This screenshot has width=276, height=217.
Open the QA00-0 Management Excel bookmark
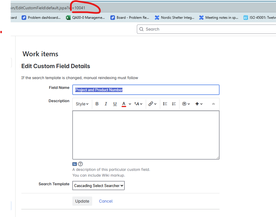85,18
